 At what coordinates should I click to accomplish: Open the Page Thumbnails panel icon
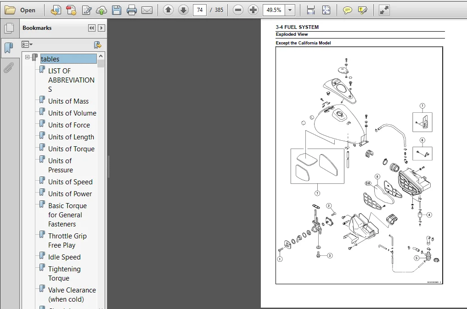tap(9, 28)
